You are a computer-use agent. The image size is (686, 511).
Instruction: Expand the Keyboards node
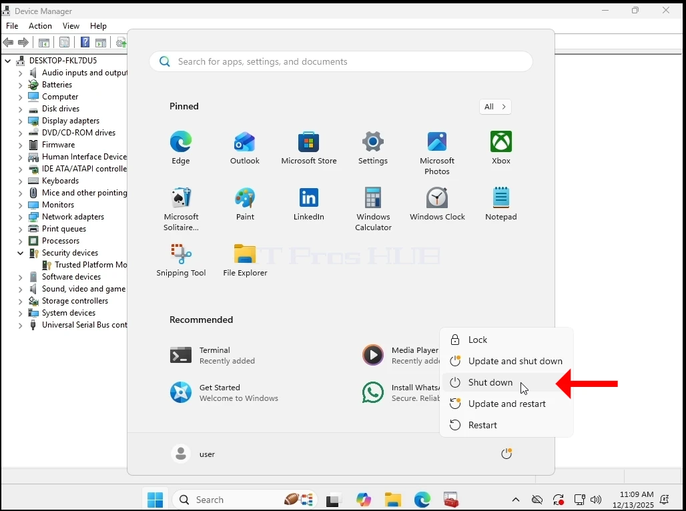(x=20, y=181)
